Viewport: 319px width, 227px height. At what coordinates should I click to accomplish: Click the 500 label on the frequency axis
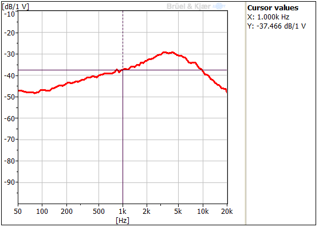[x=99, y=212]
